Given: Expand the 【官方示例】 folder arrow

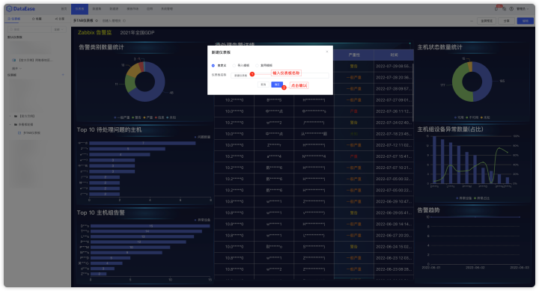Looking at the screenshot, I should click(10, 116).
